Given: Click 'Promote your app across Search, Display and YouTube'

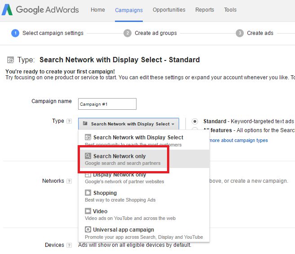Looking at the screenshot, I should 144,237.
